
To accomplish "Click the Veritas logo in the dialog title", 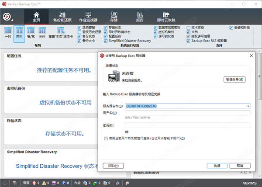I will pyautogui.click(x=102, y=55).
